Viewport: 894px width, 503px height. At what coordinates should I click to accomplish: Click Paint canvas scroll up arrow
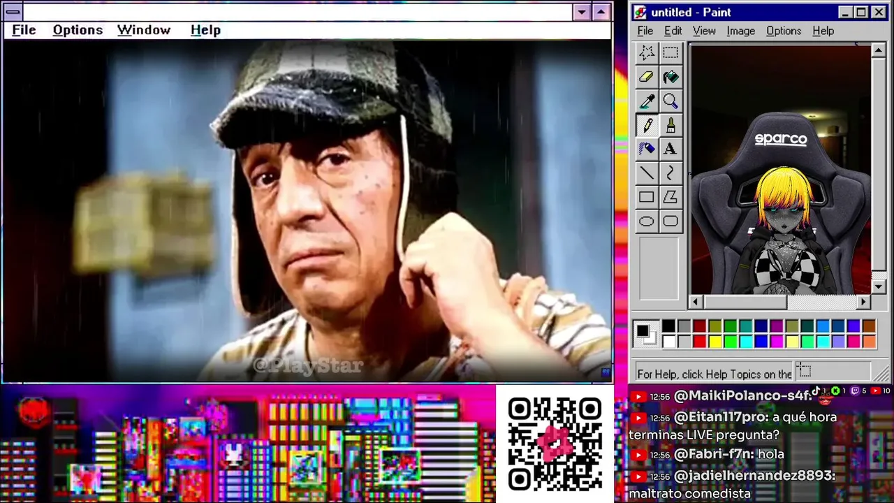click(x=879, y=51)
